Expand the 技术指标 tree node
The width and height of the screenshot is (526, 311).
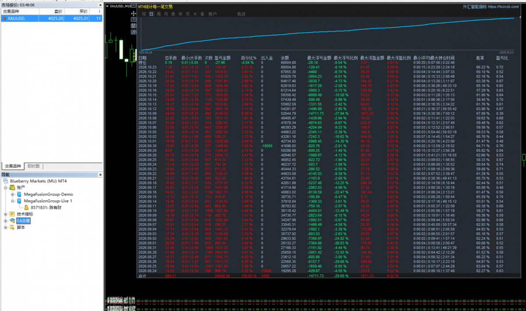tap(5, 214)
